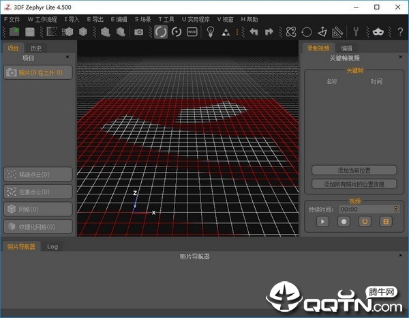Click the mask tool icon

pos(380,32)
